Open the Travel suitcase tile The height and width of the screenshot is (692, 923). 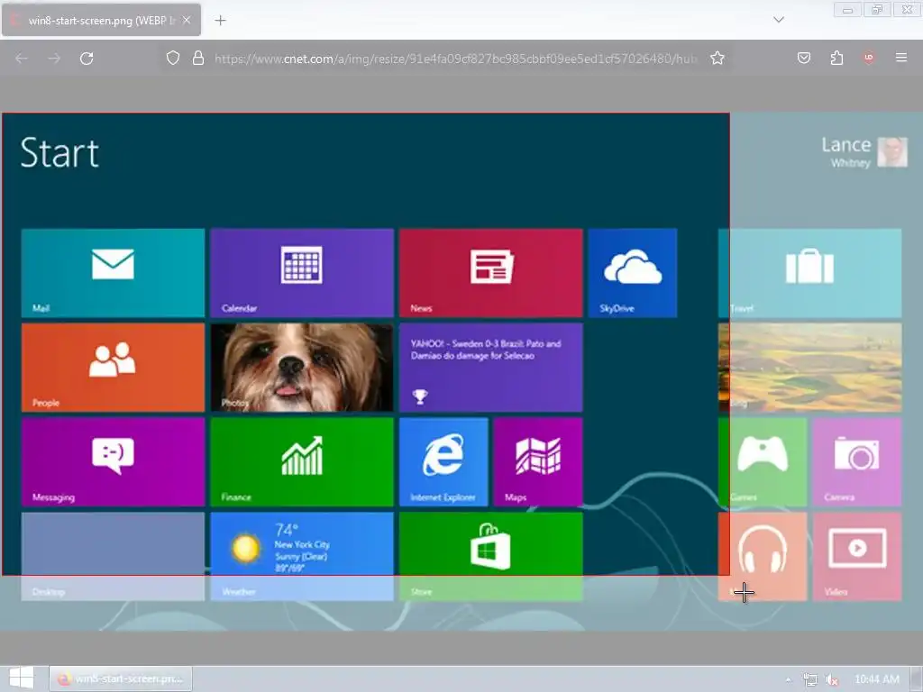coord(810,273)
